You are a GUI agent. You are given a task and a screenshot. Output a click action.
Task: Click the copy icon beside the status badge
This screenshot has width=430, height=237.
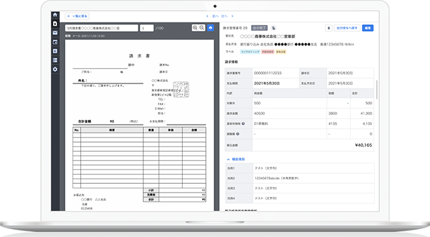click(274, 28)
